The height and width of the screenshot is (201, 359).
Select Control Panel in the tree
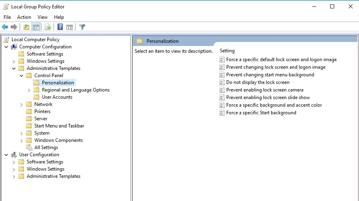pyautogui.click(x=49, y=76)
